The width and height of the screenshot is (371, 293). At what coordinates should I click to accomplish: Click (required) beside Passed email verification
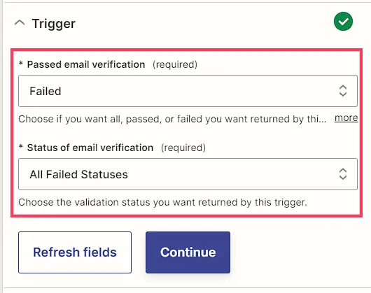(175, 64)
